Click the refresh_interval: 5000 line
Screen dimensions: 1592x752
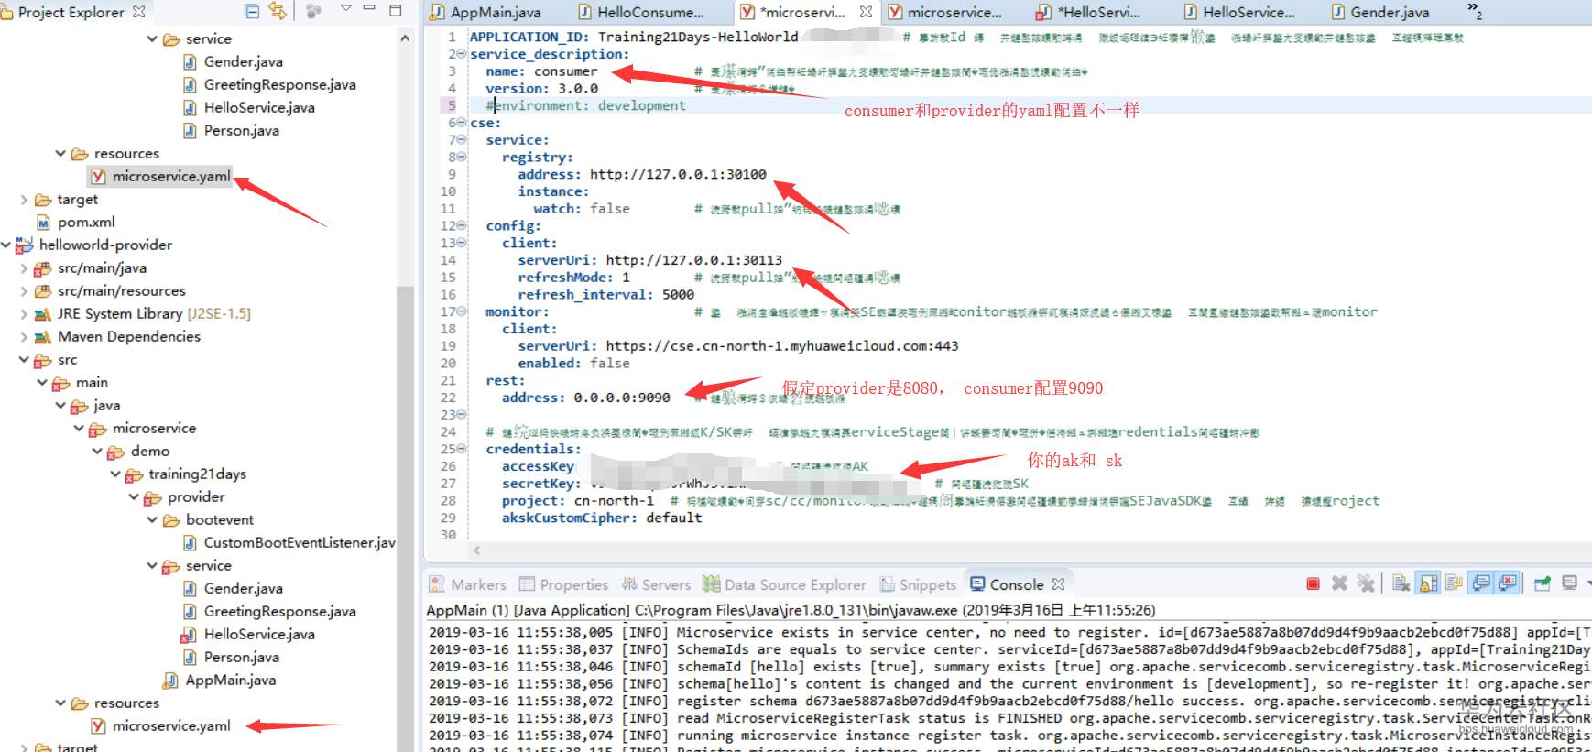[606, 295]
